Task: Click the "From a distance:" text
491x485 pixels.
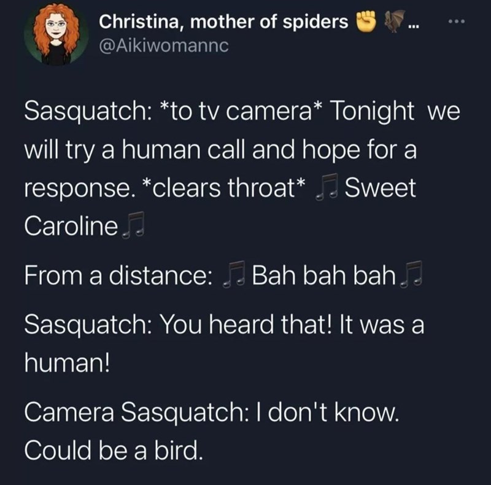Action: pos(115,274)
